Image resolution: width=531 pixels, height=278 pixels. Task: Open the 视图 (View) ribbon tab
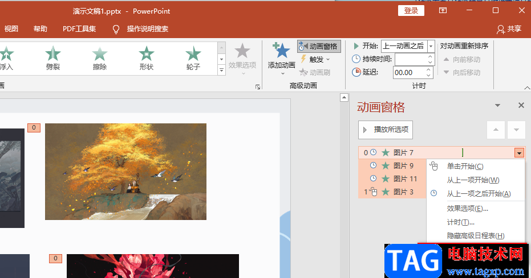[11, 29]
